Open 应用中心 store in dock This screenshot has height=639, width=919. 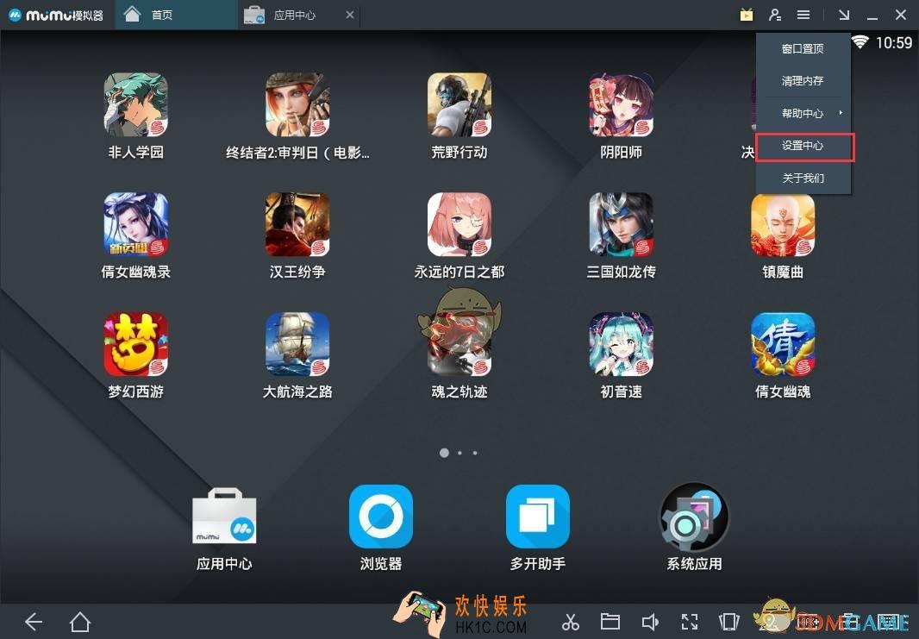[x=224, y=517]
